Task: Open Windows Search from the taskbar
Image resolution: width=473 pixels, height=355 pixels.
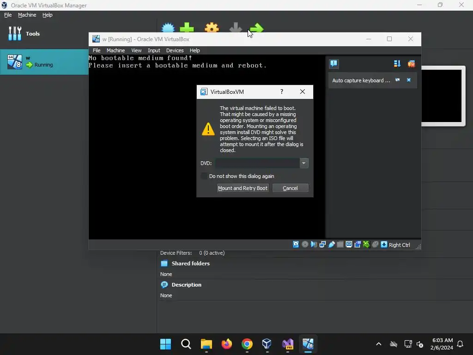Action: click(x=186, y=344)
